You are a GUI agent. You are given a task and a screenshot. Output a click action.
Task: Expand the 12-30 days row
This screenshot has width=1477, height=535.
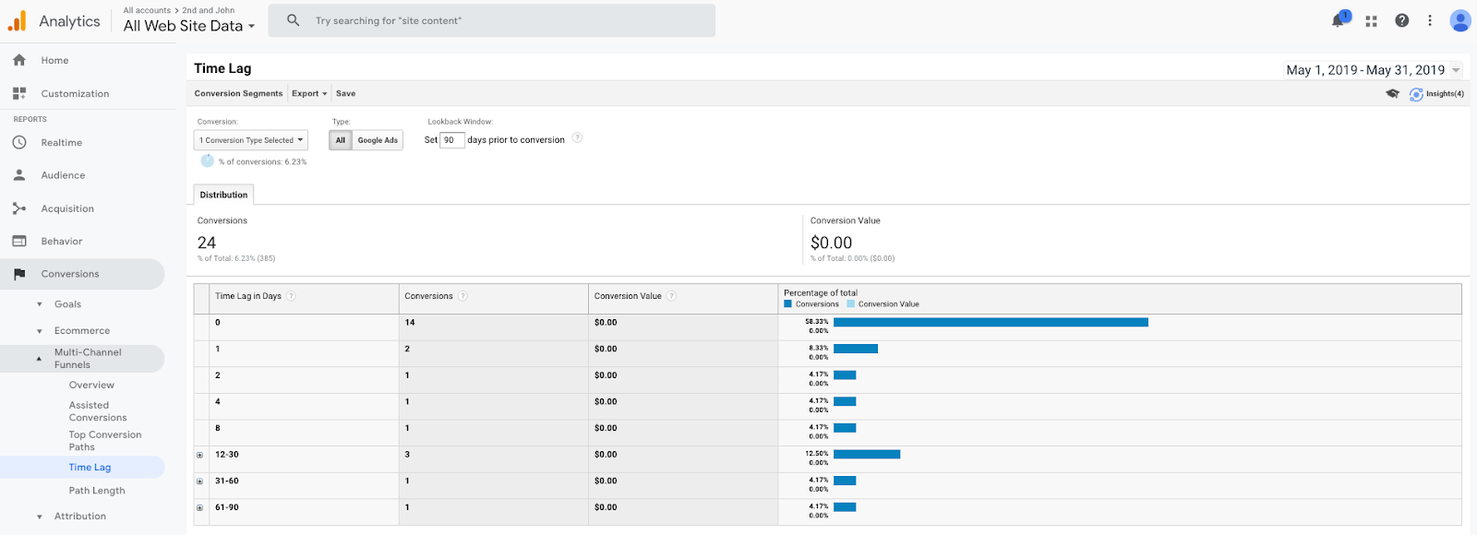tap(199, 455)
